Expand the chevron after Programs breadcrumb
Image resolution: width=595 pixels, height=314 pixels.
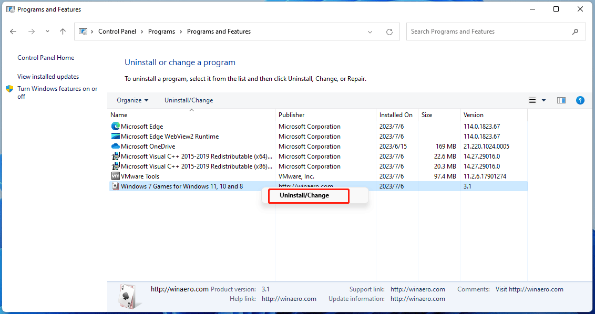[x=181, y=32]
